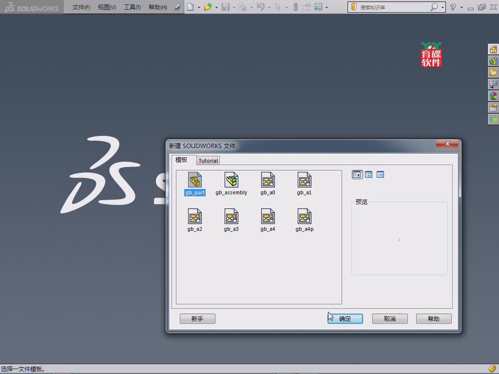
Task: Click the 取消 button
Action: pyautogui.click(x=390, y=318)
